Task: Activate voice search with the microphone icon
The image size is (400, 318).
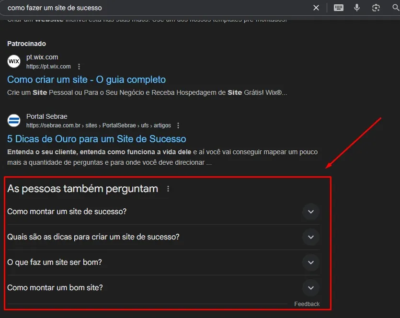Action: tap(357, 8)
